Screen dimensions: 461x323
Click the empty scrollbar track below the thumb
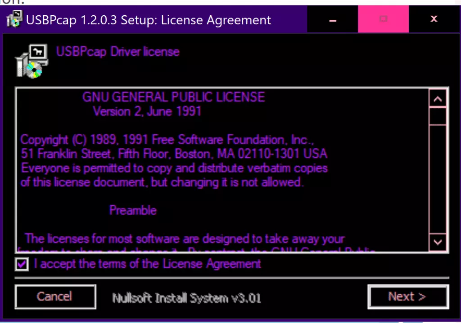[x=438, y=179]
